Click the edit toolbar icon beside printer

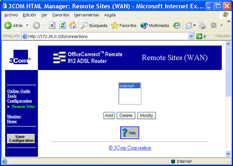(x=214, y=25)
